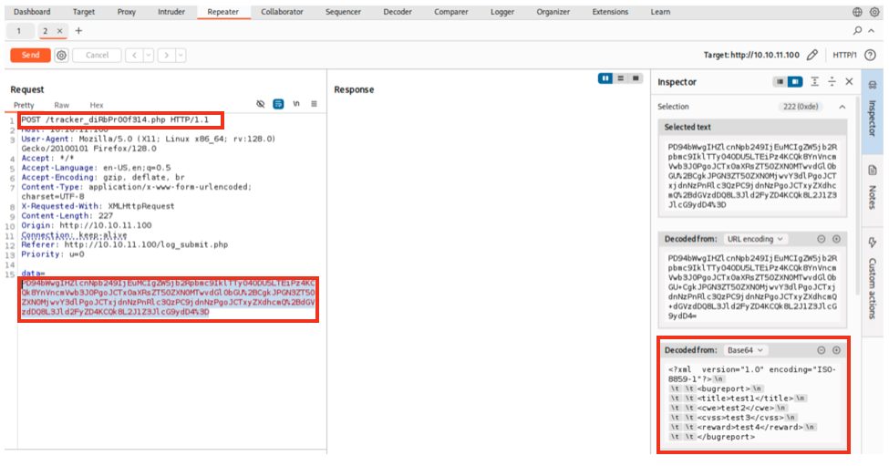Select Repeater tab 1
889x466 pixels.
click(19, 31)
